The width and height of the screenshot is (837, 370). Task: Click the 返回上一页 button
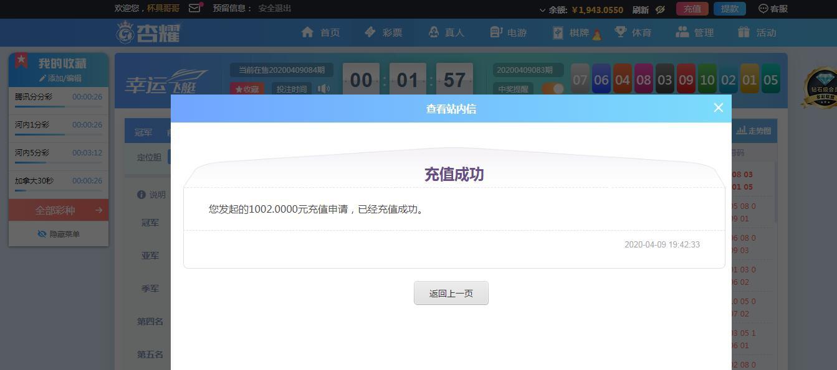click(451, 293)
